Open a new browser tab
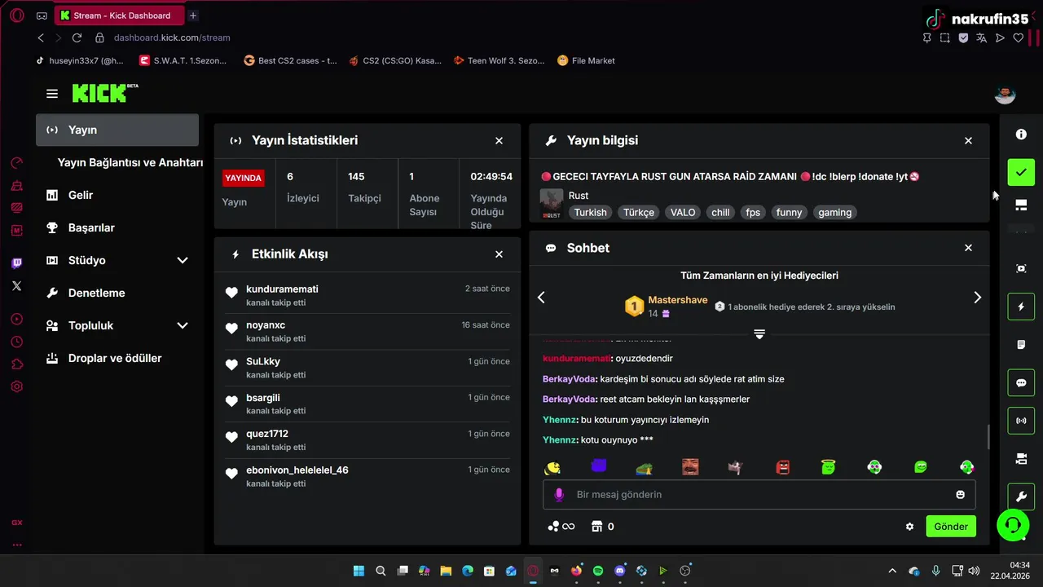Screen dimensions: 1043x587 pyautogui.click(x=193, y=15)
